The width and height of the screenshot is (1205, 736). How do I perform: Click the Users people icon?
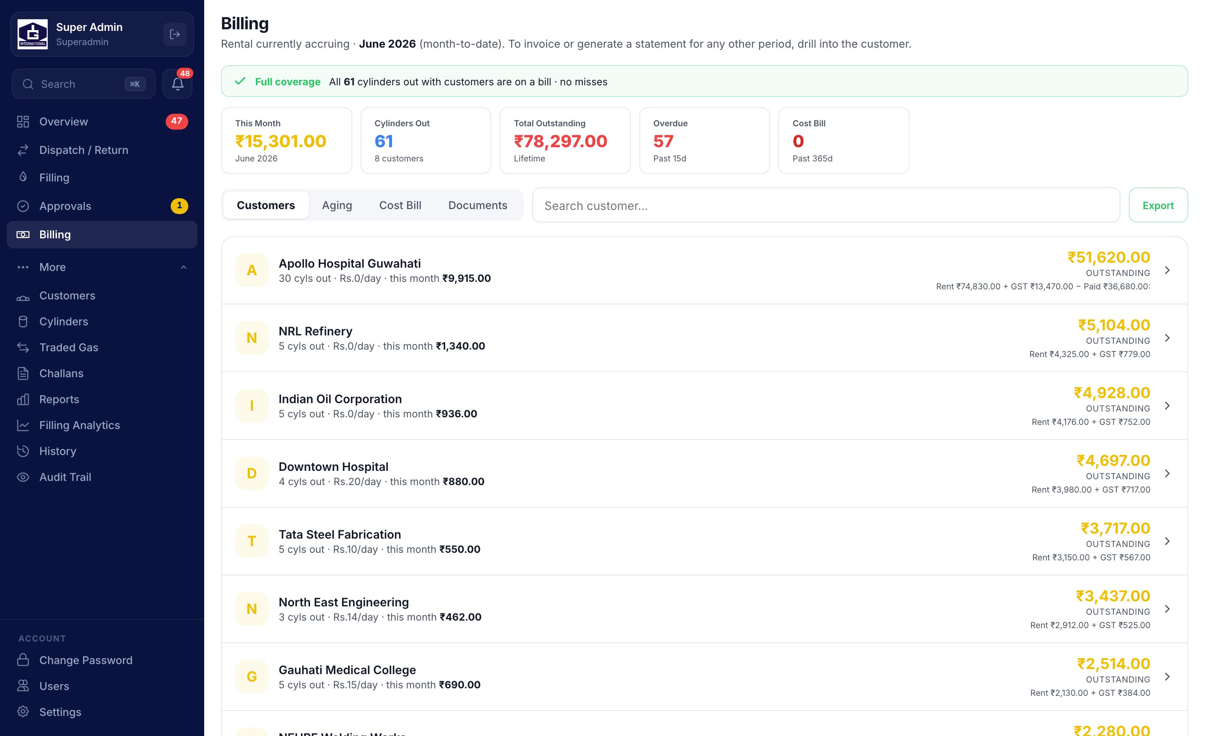23,686
